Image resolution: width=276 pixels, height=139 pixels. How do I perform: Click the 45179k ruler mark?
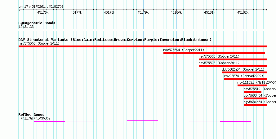143,12
